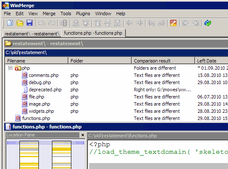
Task: Open the Merge menu
Action: point(49,14)
